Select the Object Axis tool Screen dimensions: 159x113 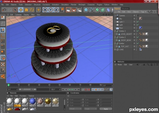tap(3, 36)
